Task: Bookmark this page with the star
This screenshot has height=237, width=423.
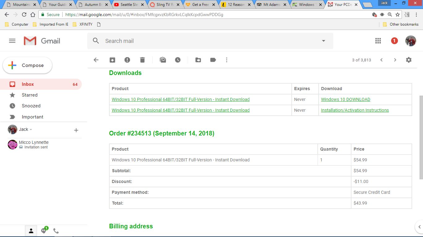Action: [398, 15]
